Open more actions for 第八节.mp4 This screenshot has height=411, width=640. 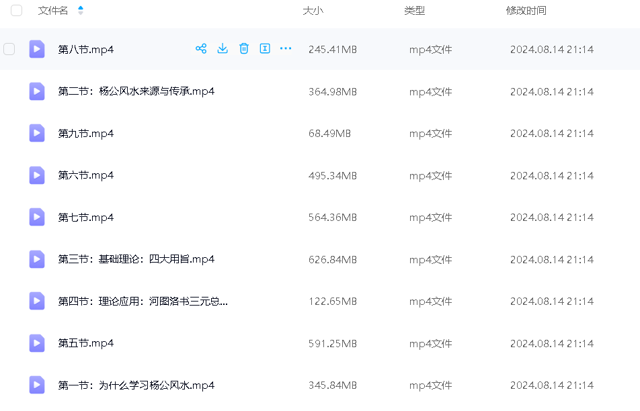[x=286, y=48]
